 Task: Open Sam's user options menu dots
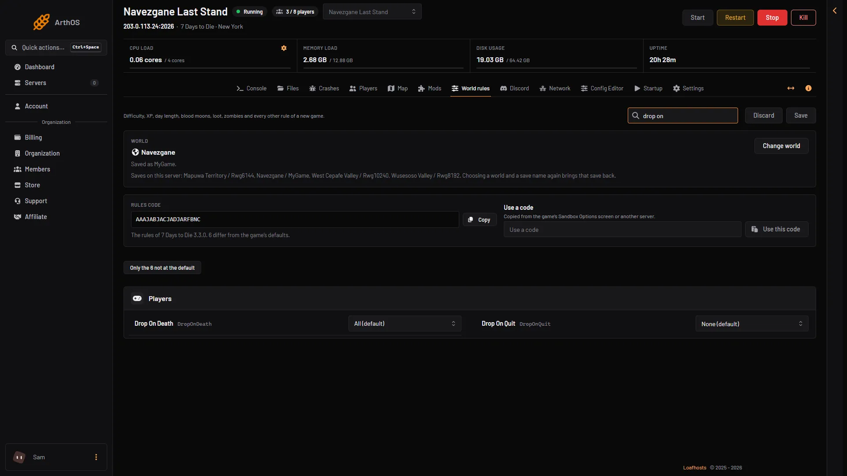[x=96, y=457]
